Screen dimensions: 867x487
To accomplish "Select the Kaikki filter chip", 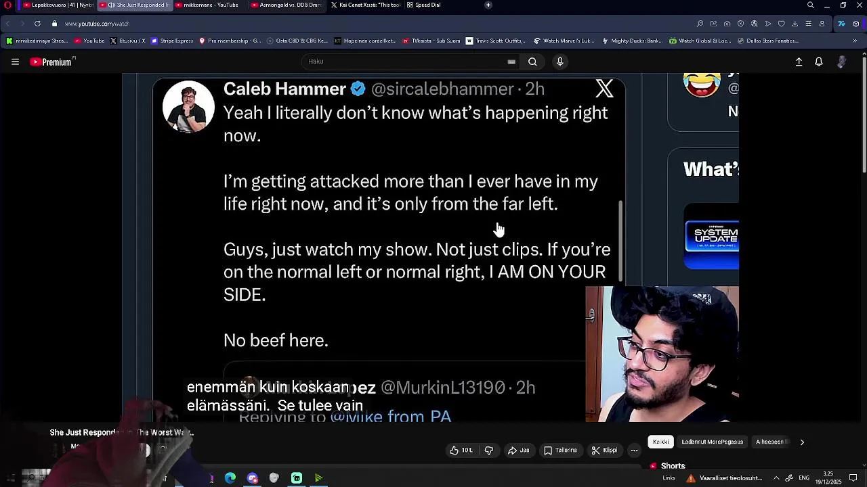I will click(660, 442).
